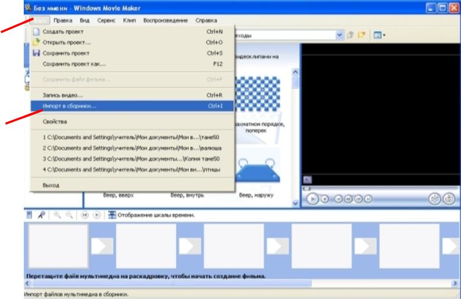Play the storyboard from its toolbar
The height and width of the screenshot is (299, 461).
coord(97,215)
